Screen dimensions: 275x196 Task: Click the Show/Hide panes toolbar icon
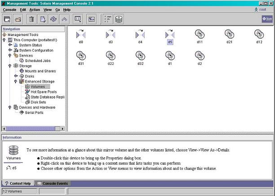click(x=92, y=19)
